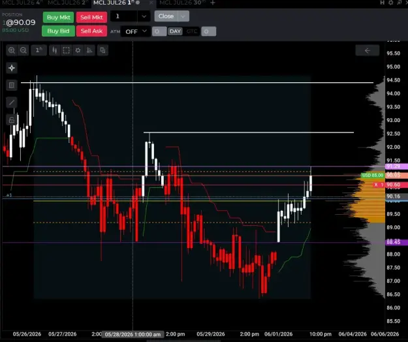Screen dimensions: 408x342
Task: Add a new chart tab
Action: point(213,3)
